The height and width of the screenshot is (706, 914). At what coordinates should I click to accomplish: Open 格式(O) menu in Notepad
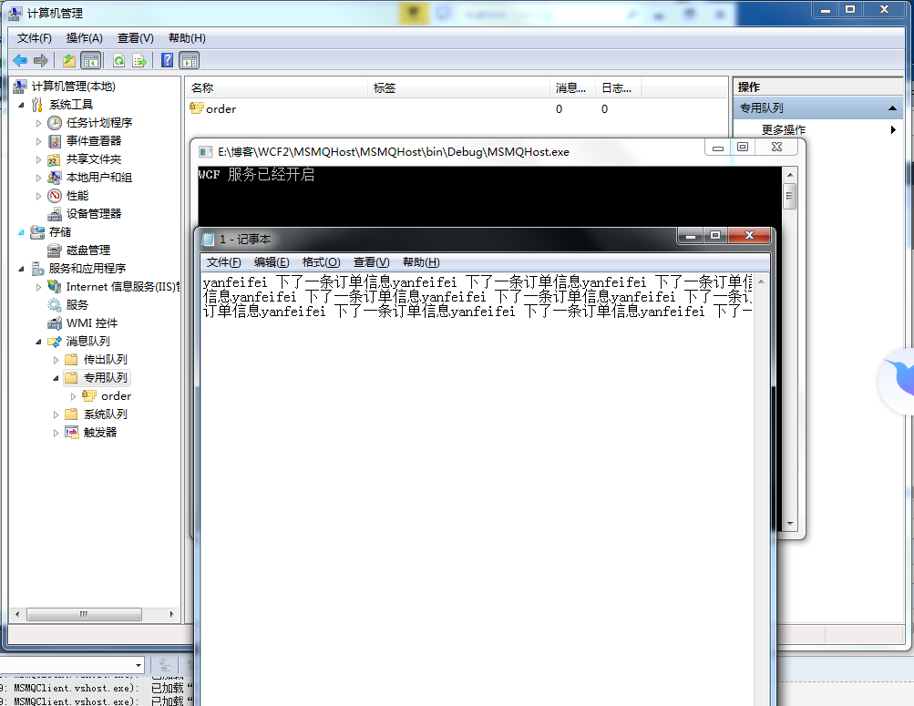pos(321,262)
